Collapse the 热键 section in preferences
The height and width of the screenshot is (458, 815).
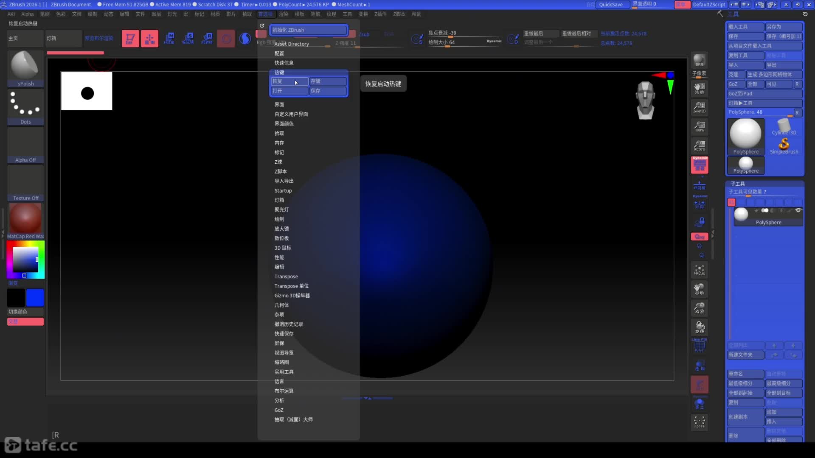279,73
